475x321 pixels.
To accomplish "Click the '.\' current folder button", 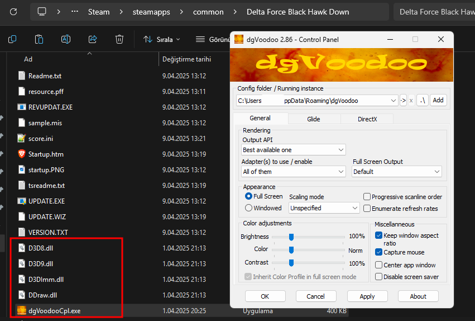I will click(x=423, y=100).
